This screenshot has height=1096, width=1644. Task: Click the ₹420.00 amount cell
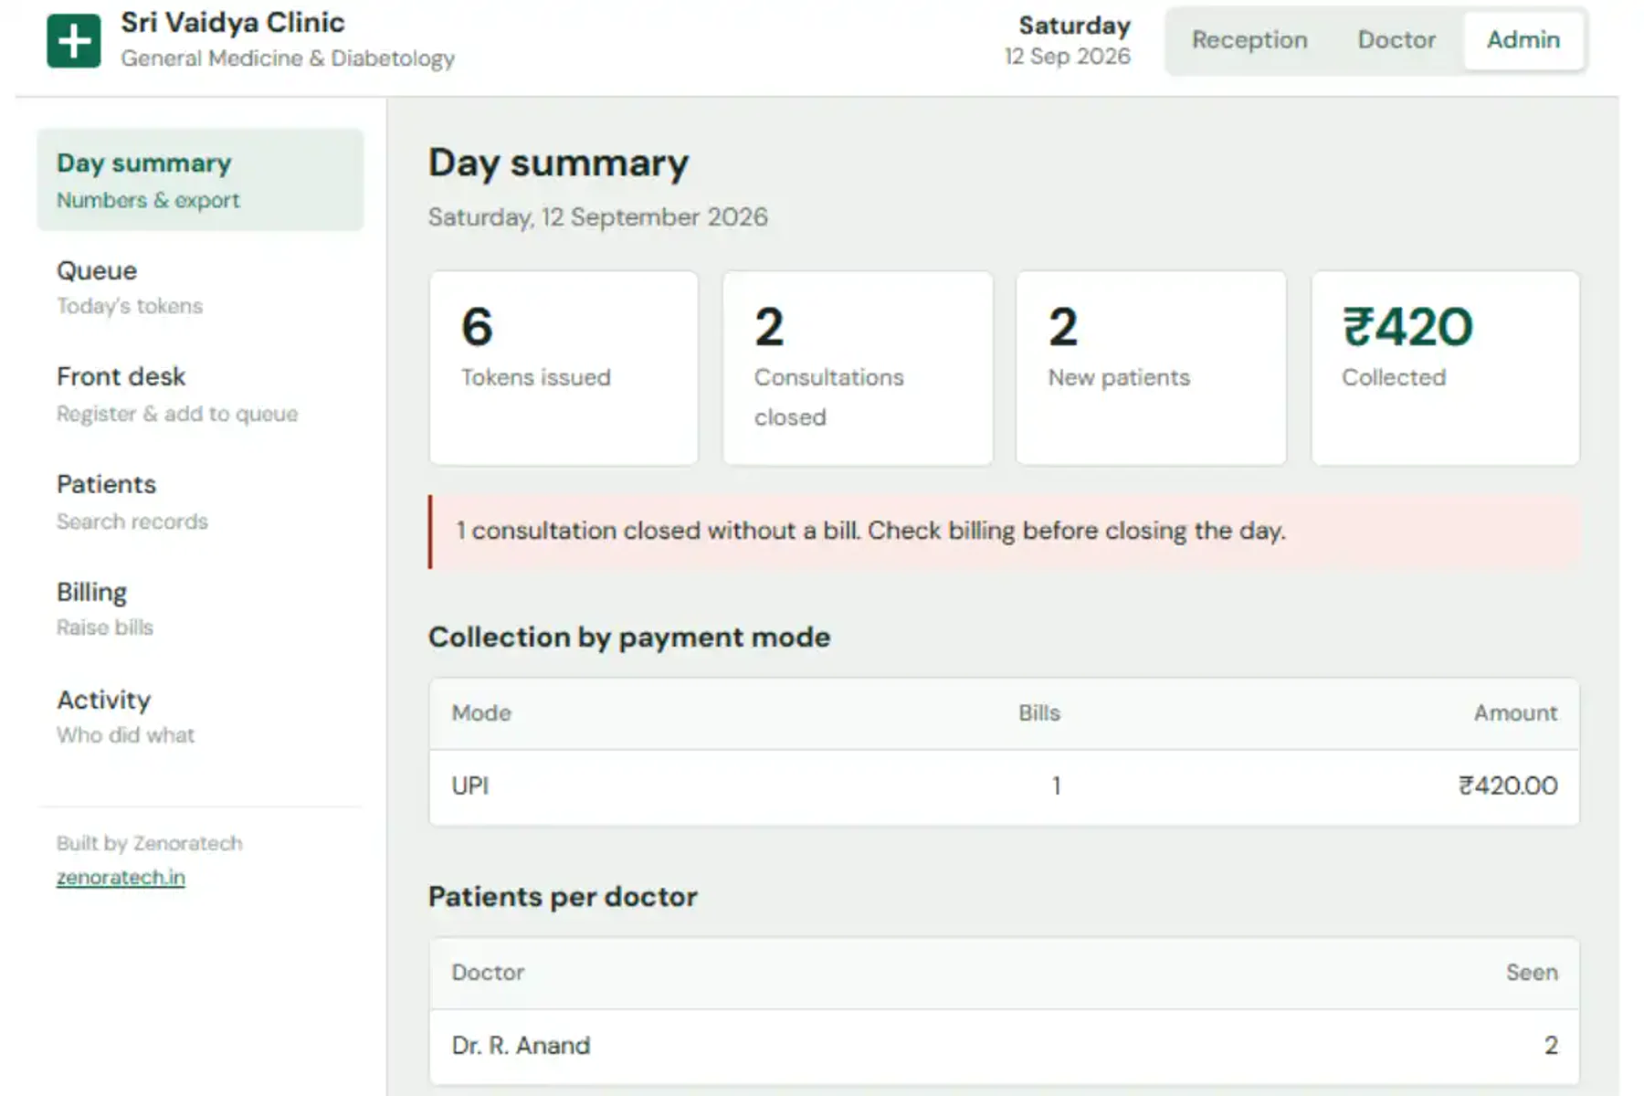pos(1508,786)
